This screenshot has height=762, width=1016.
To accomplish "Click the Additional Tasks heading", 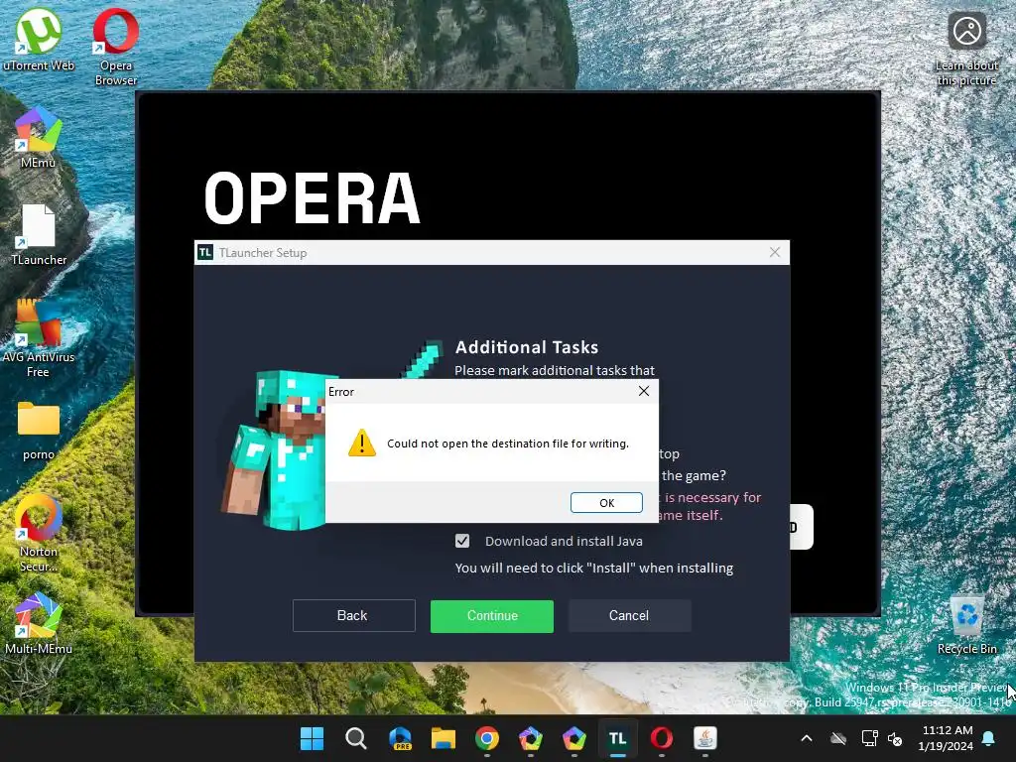I will [527, 347].
